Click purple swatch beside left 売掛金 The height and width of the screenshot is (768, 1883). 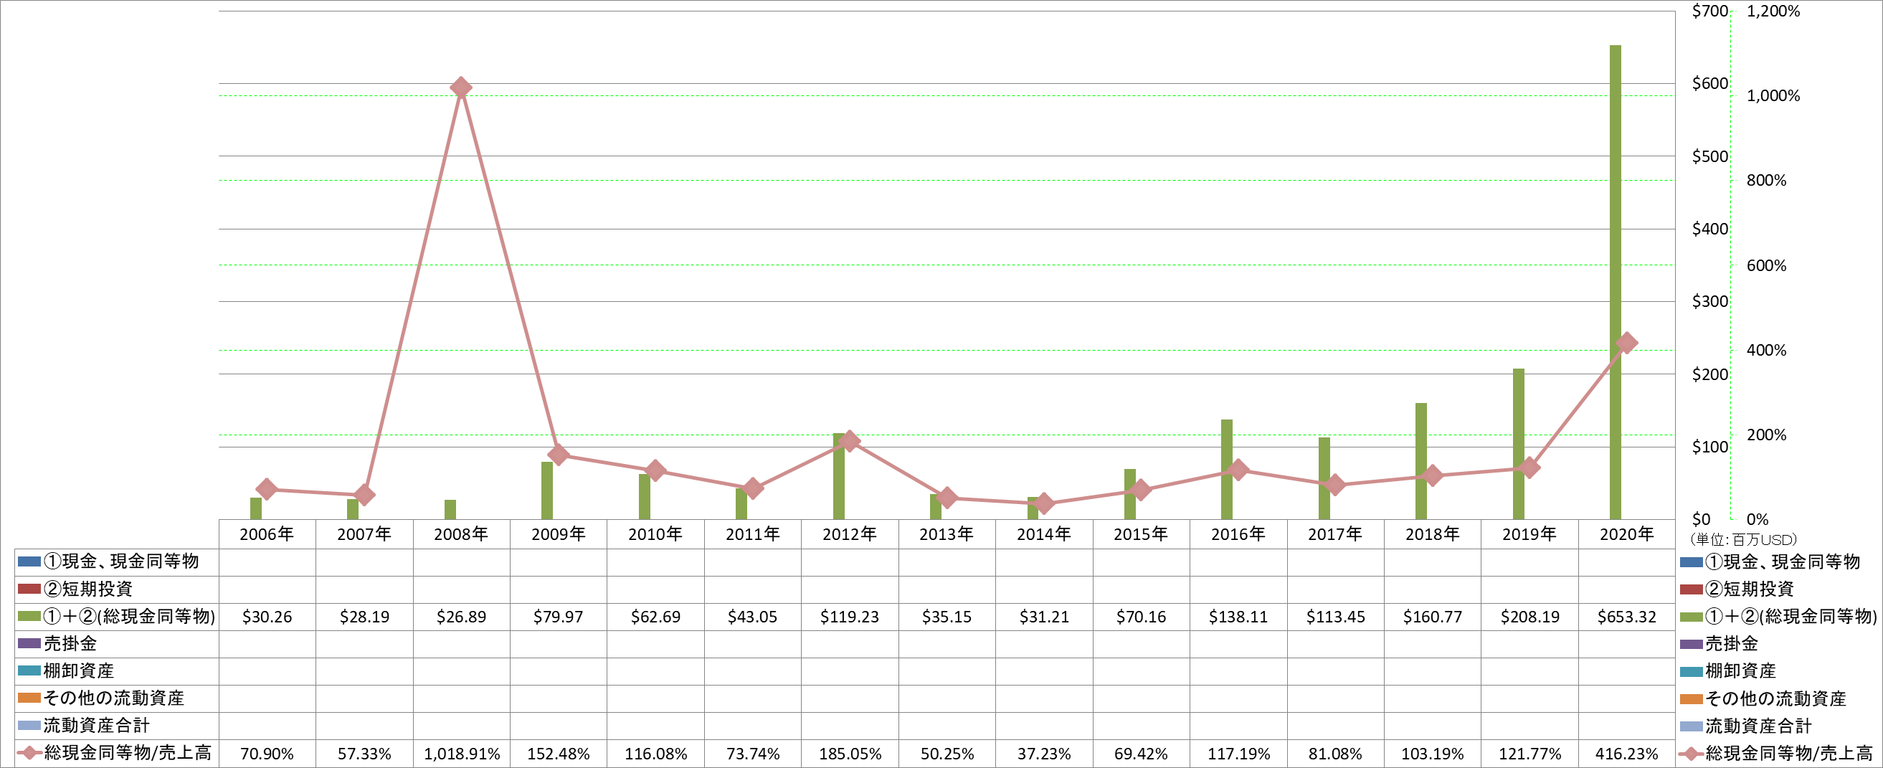[x=29, y=644]
